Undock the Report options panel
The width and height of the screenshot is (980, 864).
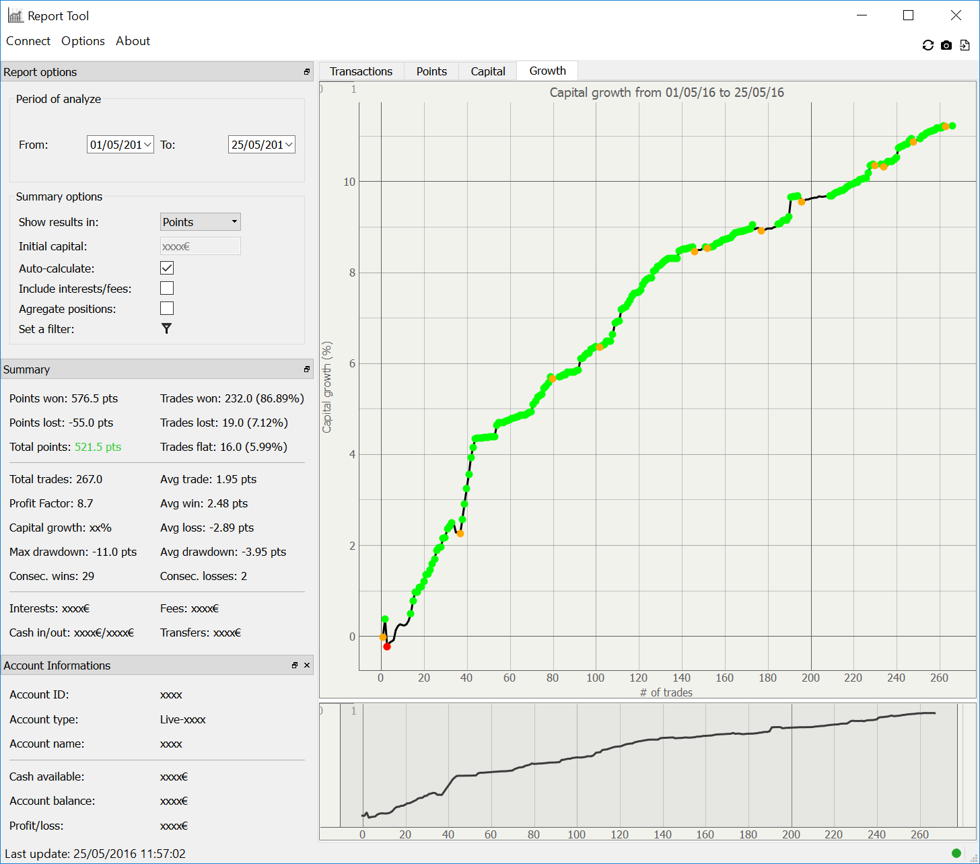[x=307, y=72]
